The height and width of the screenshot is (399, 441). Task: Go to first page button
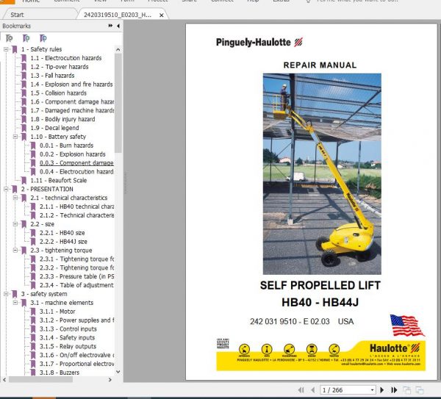coord(301,390)
